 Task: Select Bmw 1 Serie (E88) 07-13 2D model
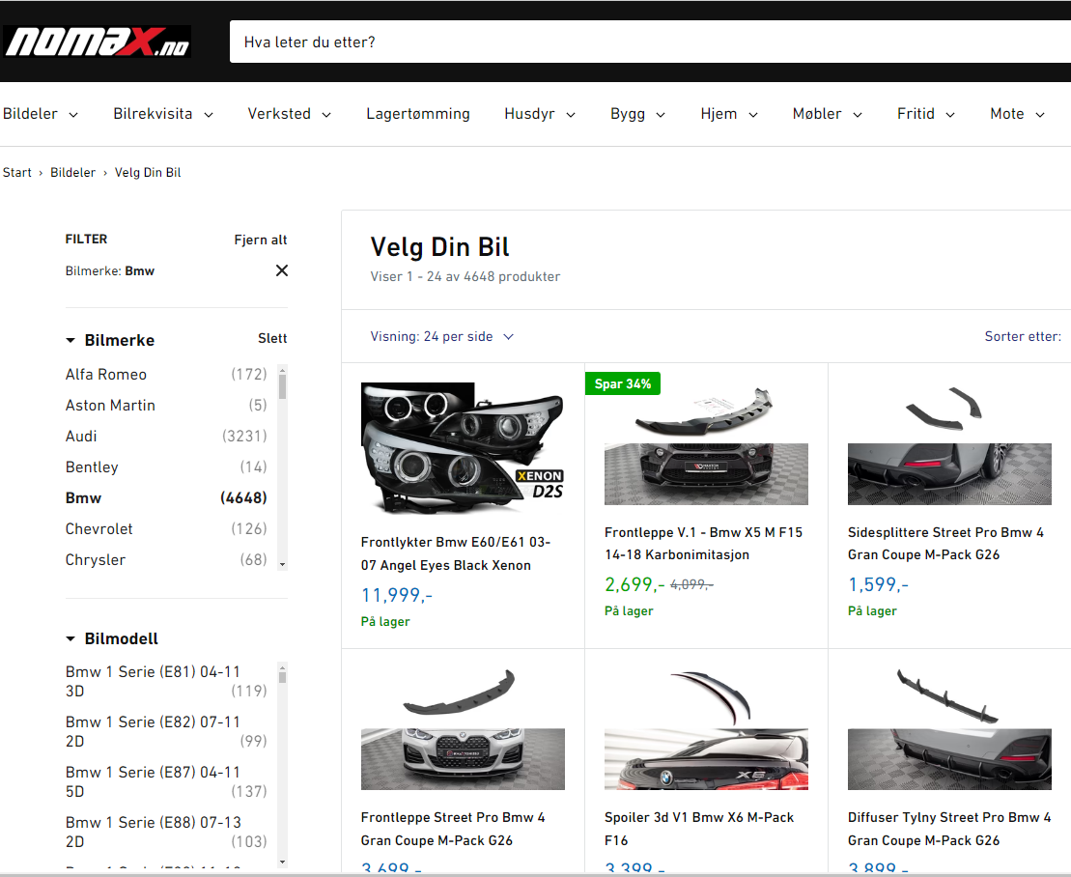pyautogui.click(x=166, y=832)
